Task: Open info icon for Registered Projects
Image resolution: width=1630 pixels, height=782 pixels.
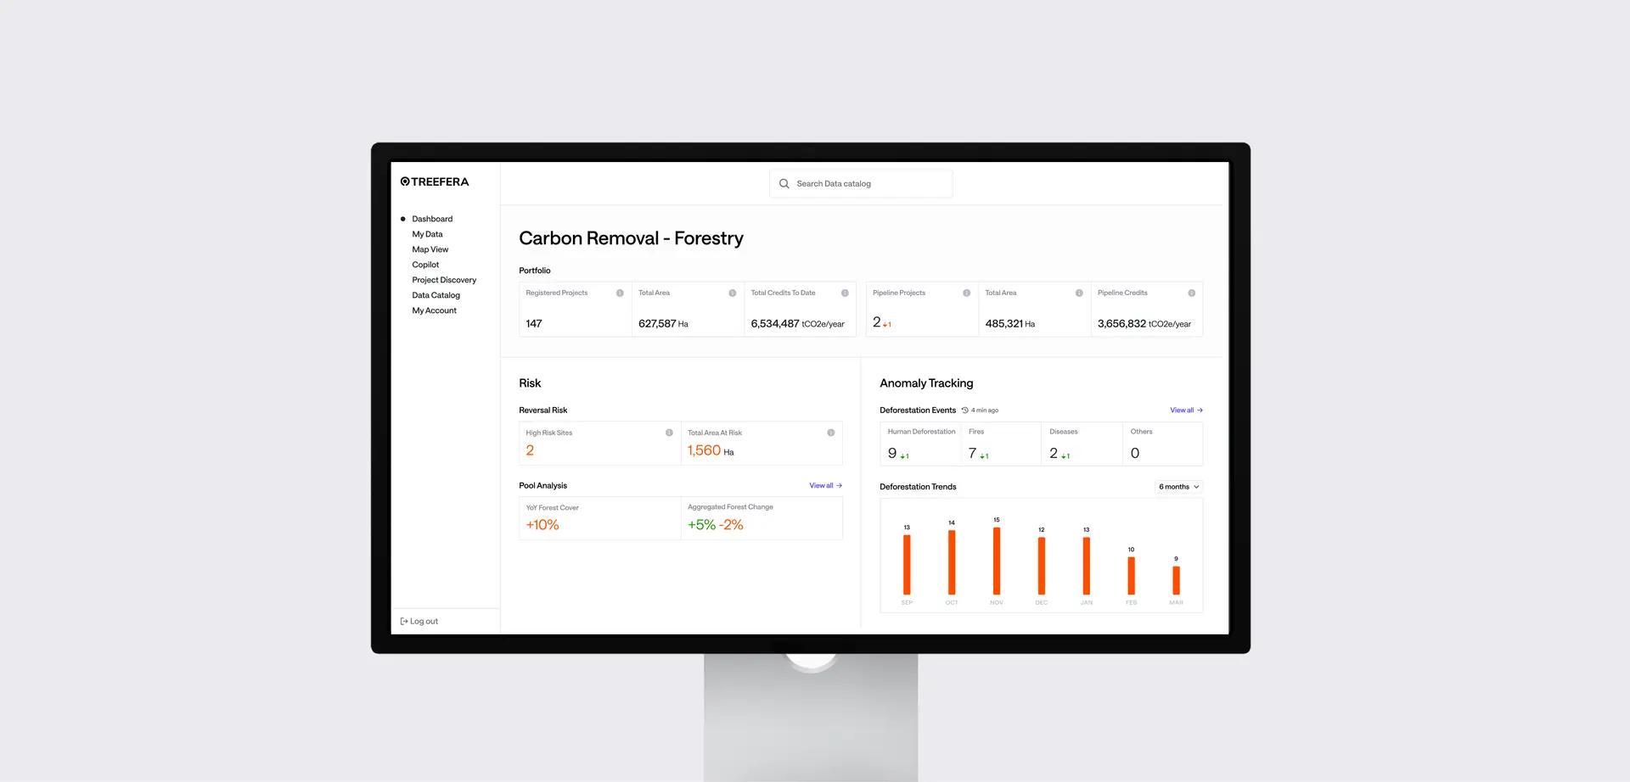Action: (x=620, y=293)
